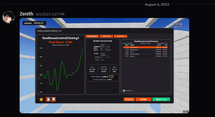Click the STATS button
The width and height of the screenshot is (215, 117).
(129, 99)
